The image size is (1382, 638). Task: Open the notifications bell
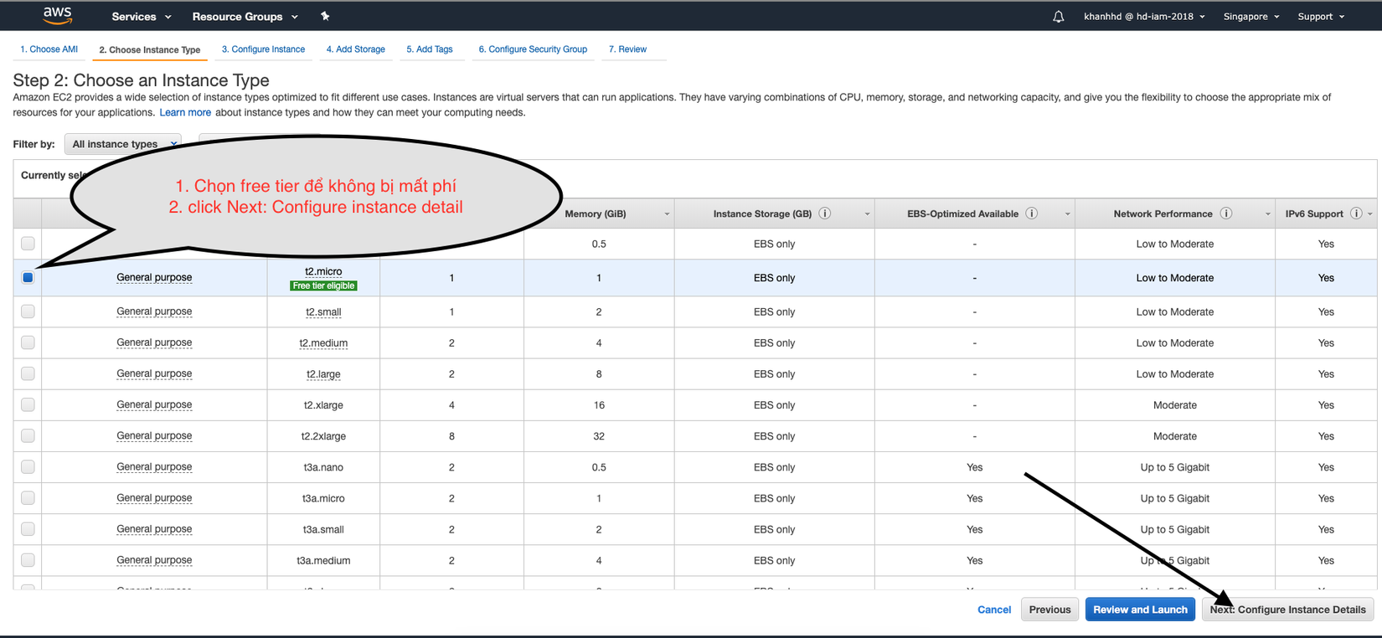point(1059,17)
